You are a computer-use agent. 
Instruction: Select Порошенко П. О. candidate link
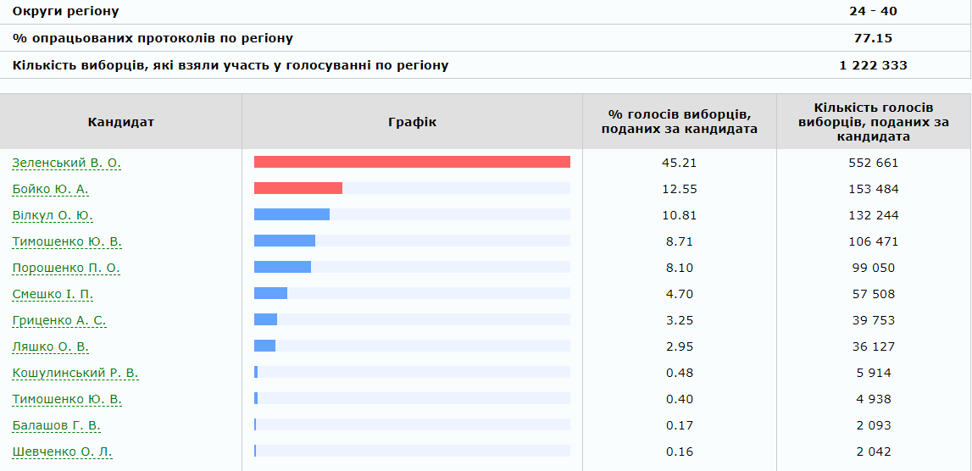click(x=66, y=268)
